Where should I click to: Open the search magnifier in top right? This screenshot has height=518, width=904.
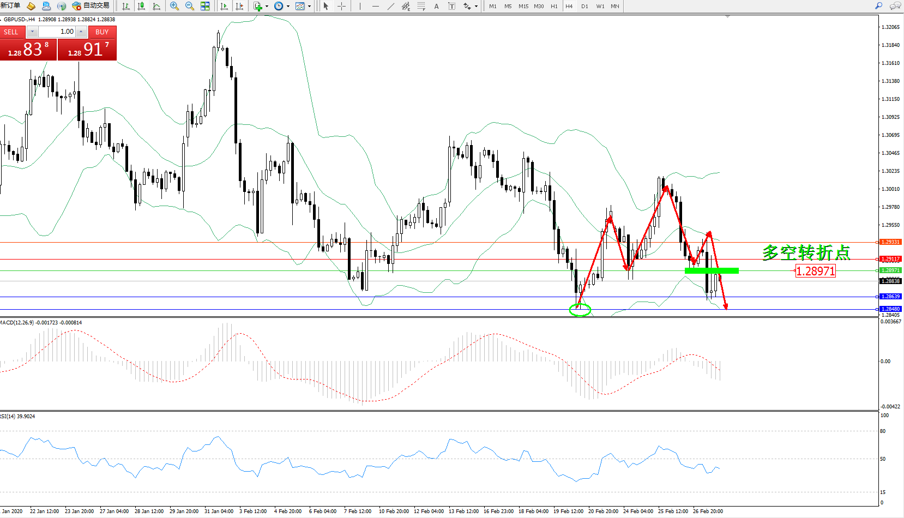(x=878, y=6)
